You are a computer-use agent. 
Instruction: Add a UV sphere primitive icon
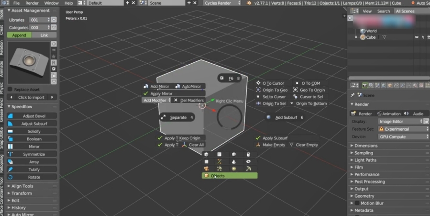click(233, 154)
